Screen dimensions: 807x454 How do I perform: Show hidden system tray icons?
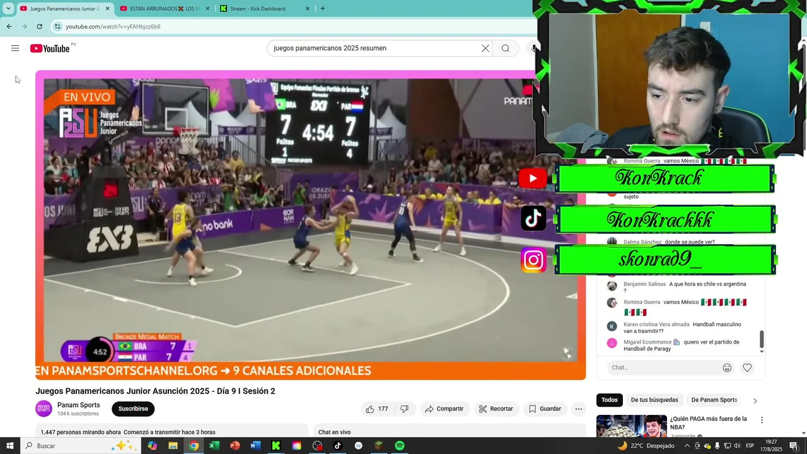687,446
